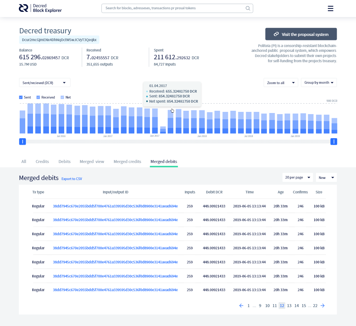Go to page 11

pos(274,306)
